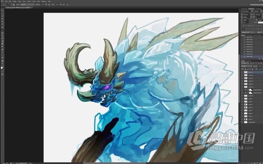Open the Image menu
Viewport: 263px width, 164px height.
tap(15, 1)
